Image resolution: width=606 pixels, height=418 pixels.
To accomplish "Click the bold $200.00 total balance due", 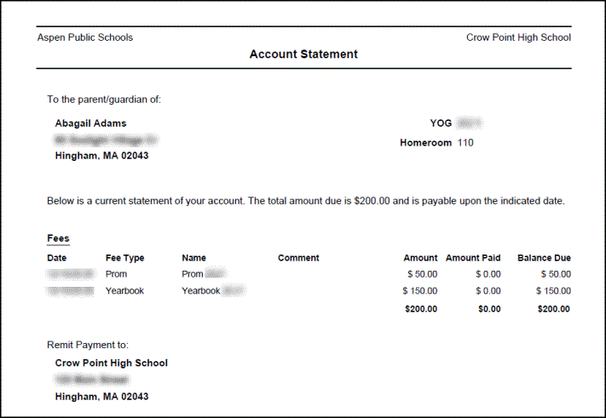I will 554,309.
